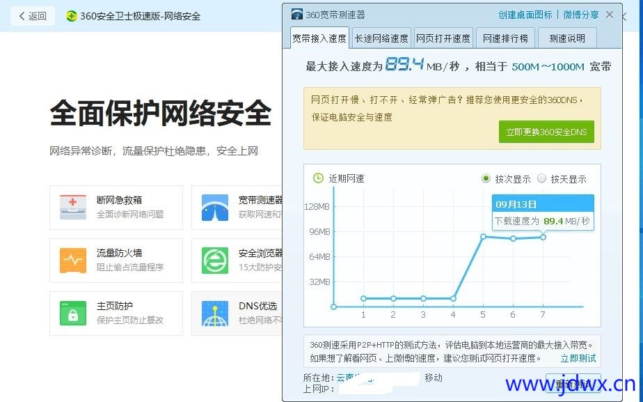Click chart data point for test 5
The image size is (643, 402).
[483, 236]
